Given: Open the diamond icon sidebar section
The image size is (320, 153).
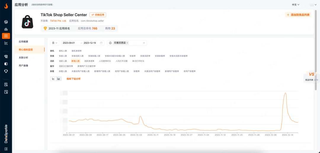Looking at the screenshot, I should [6, 56].
